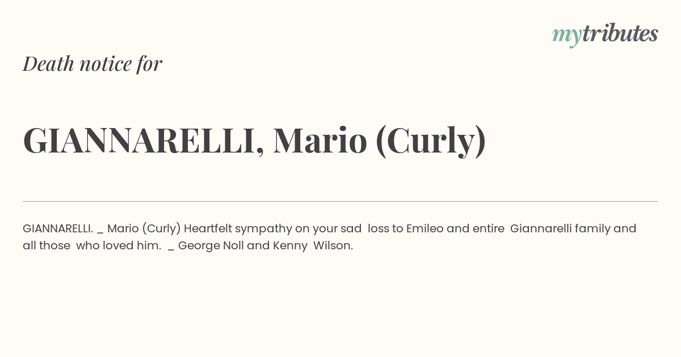Click the horizontal divider line

click(340, 201)
